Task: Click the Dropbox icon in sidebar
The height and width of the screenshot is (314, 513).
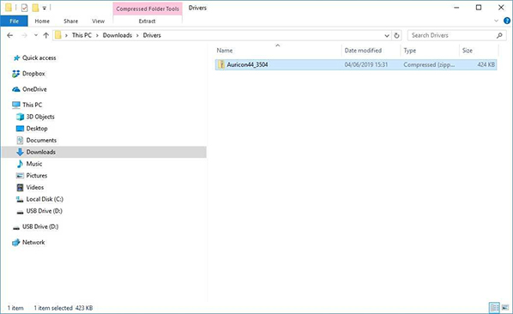Action: [15, 74]
